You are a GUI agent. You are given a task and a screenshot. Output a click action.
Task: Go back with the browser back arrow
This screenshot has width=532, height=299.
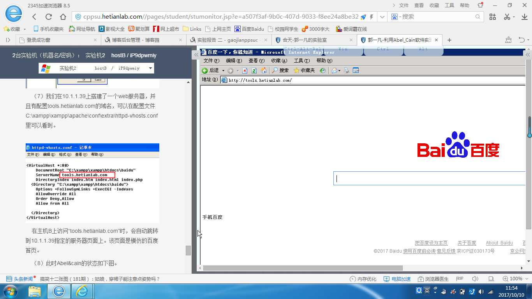click(x=34, y=17)
